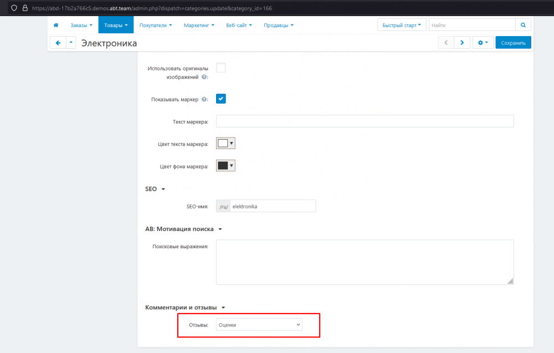
Task: Uncheck the Показывать маркер checkbox
Action: point(220,99)
